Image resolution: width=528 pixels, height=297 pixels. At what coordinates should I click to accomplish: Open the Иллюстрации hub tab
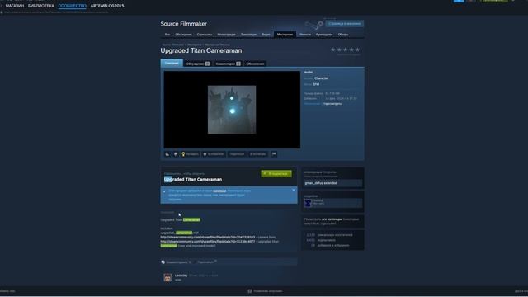point(226,35)
